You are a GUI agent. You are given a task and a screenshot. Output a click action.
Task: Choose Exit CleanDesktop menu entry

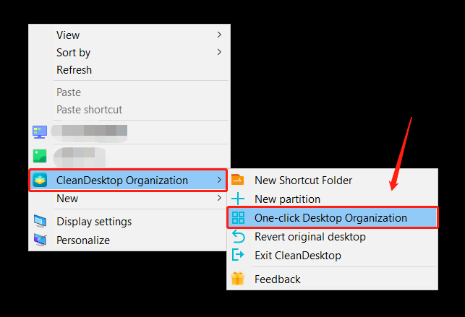point(297,256)
